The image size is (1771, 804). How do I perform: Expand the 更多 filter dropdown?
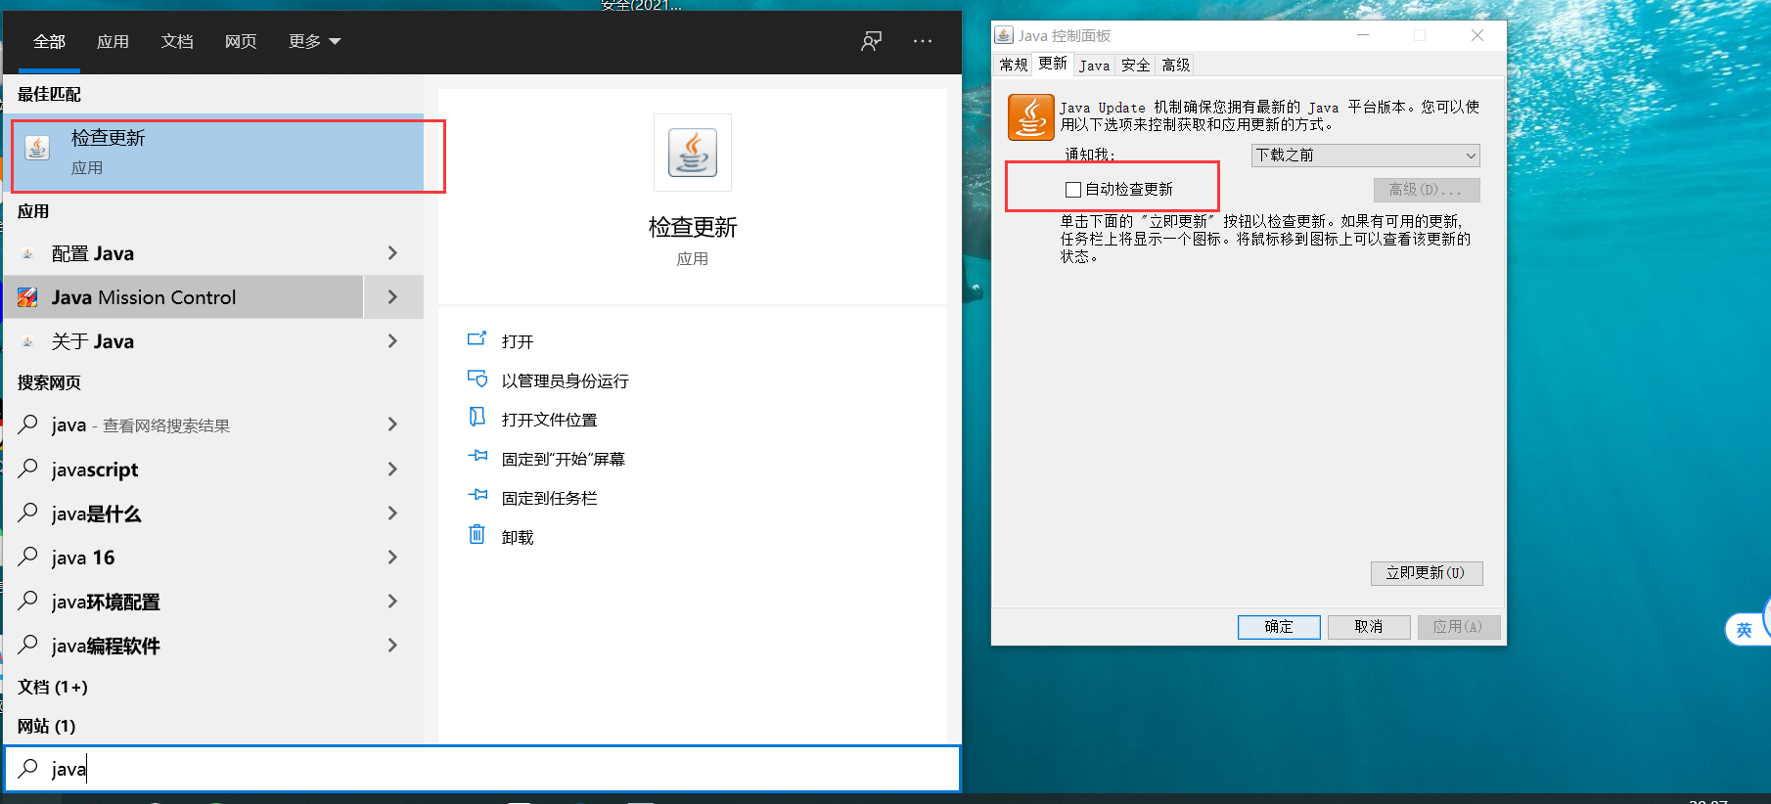314,41
